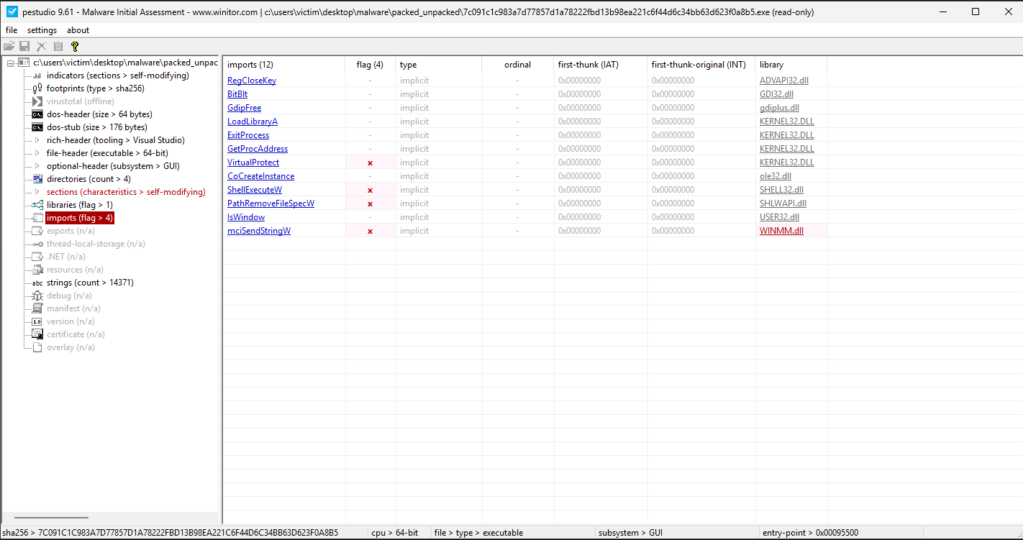Click the footprints icon in the tree
The image size is (1023, 540).
tap(37, 88)
